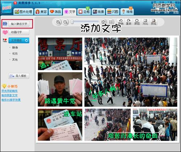181x152 pixels.
Task: Open the third tutorial link about PS效果
Action: tap(11, 100)
